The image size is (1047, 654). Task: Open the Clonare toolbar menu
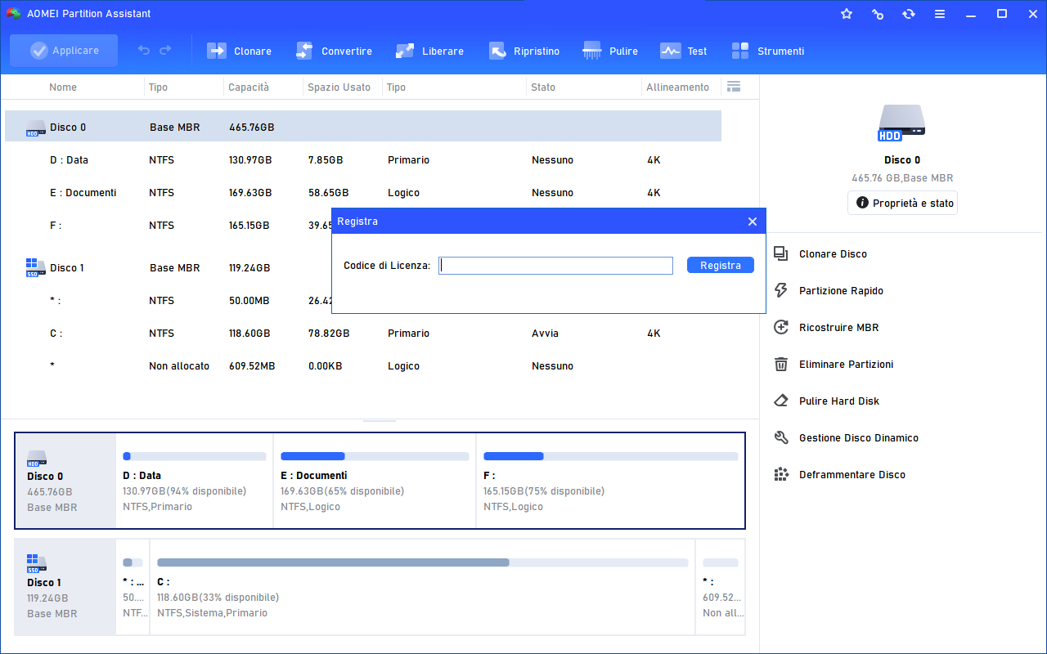(x=239, y=51)
